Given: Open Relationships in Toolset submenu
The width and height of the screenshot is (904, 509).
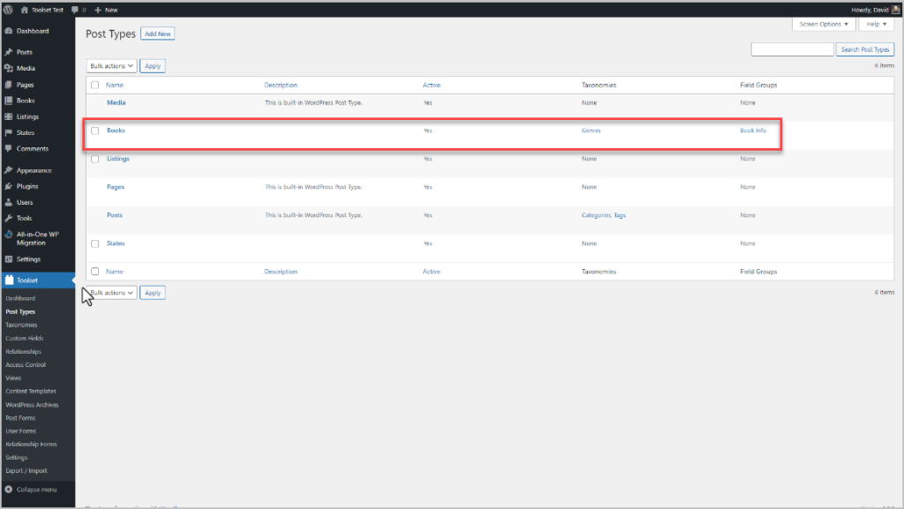Looking at the screenshot, I should coord(23,351).
